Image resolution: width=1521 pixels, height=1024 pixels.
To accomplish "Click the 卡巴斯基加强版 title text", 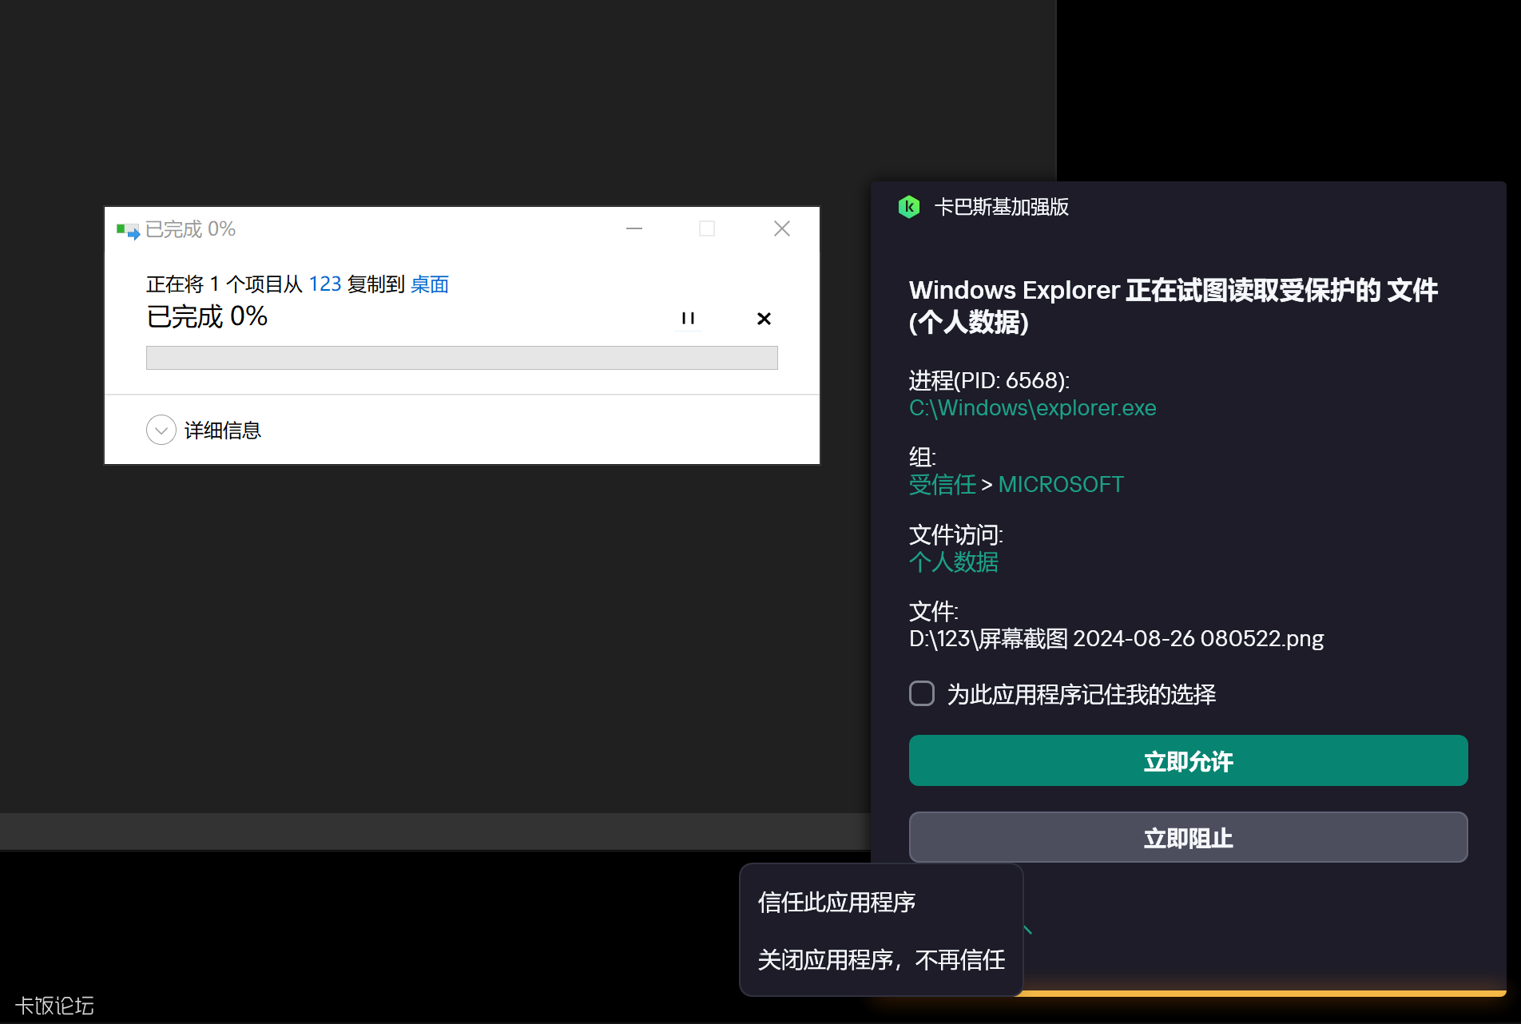I will (1001, 207).
